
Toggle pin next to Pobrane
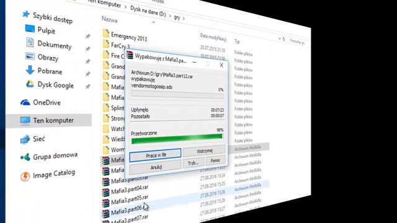pyautogui.click(x=87, y=74)
